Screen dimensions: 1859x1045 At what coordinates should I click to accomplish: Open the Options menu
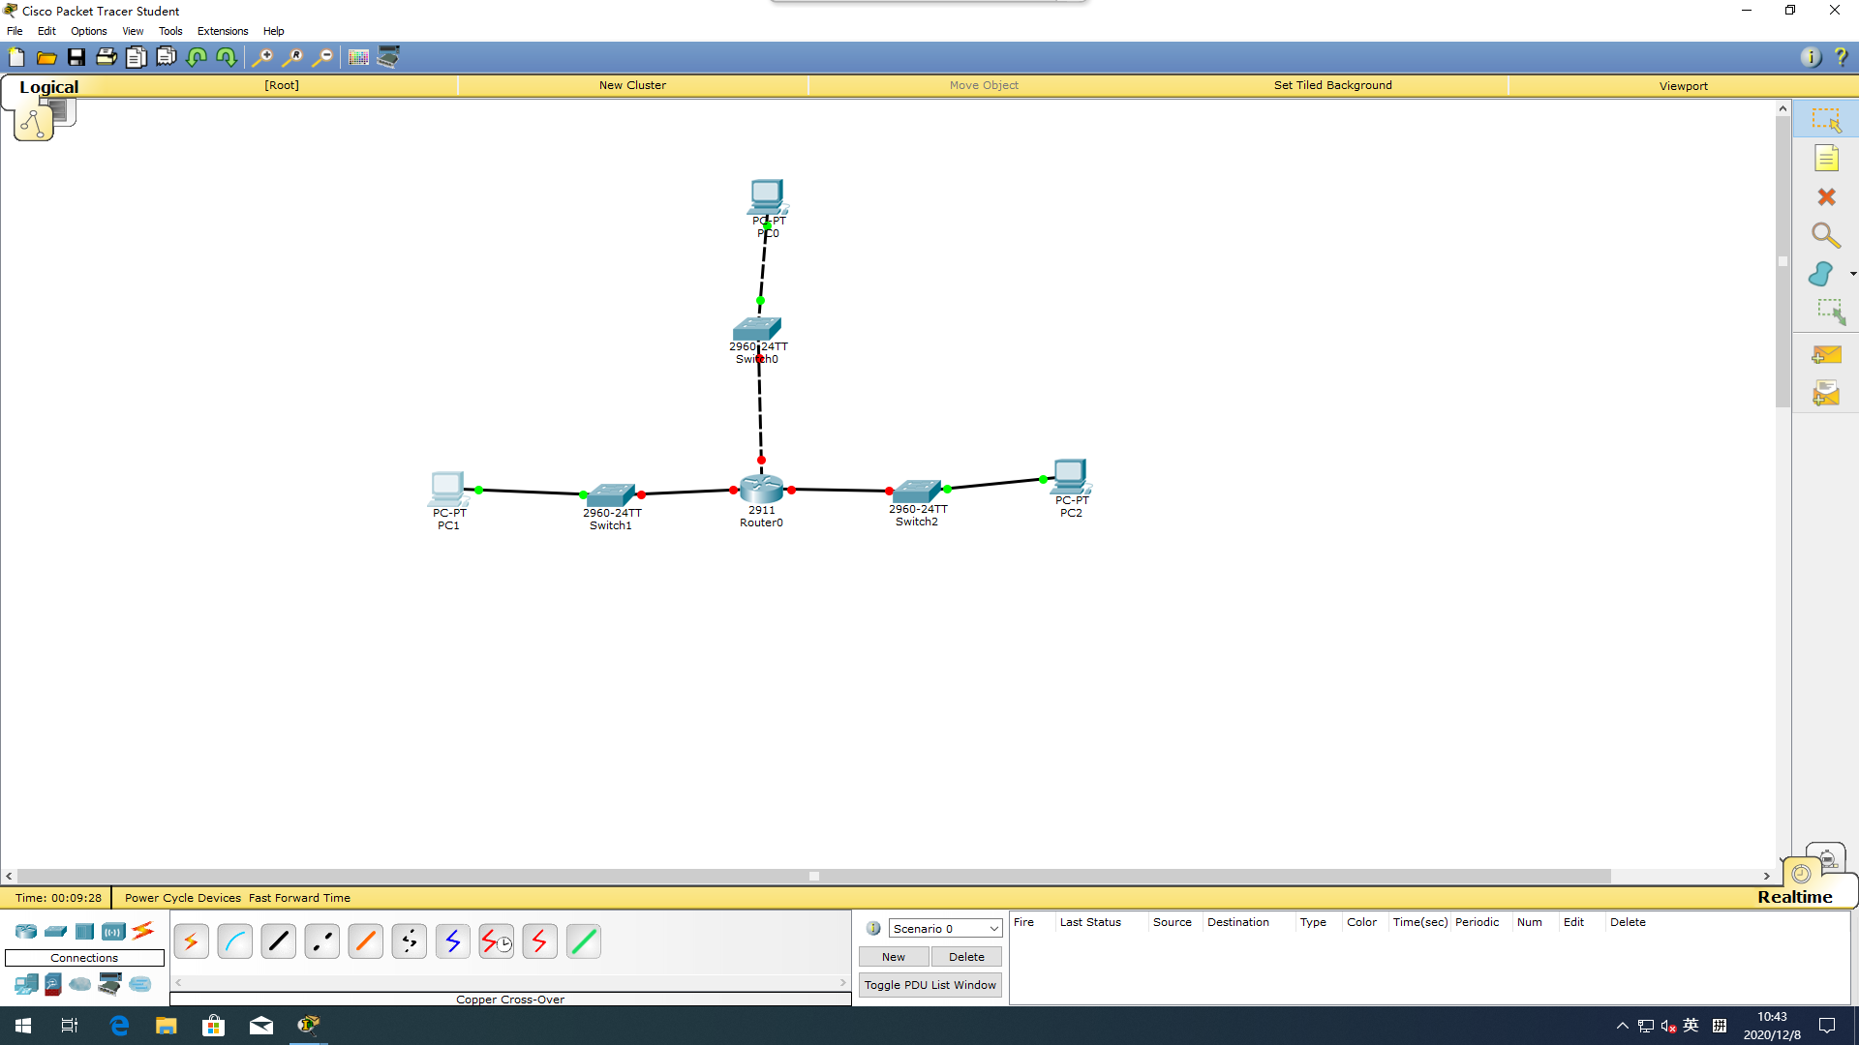click(88, 31)
